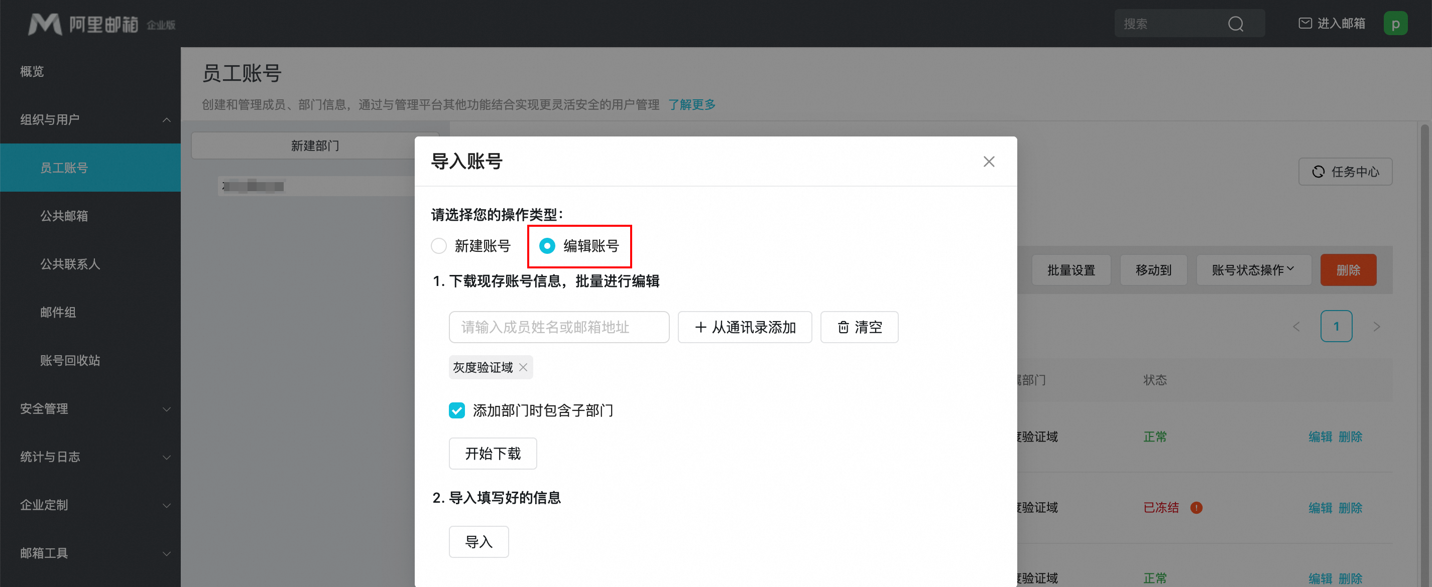
Task: Go to next page arrow
Action: tap(1376, 327)
